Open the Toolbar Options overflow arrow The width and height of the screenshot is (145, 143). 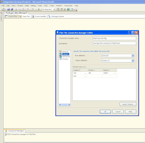[76, 10]
